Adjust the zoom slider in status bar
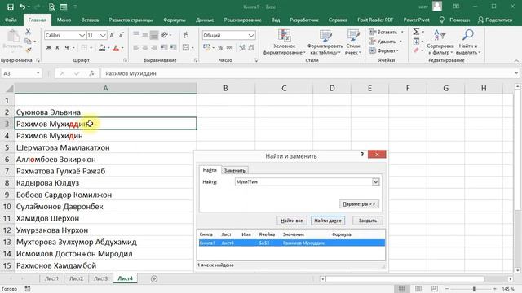The width and height of the screenshot is (522, 293). pyautogui.click(x=474, y=289)
